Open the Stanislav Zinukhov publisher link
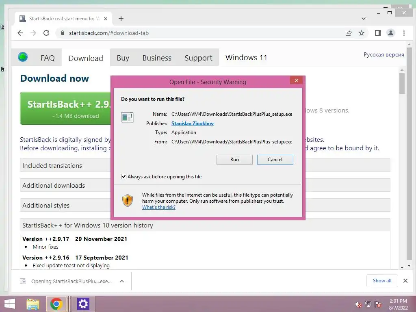Image resolution: width=416 pixels, height=312 pixels. point(192,123)
